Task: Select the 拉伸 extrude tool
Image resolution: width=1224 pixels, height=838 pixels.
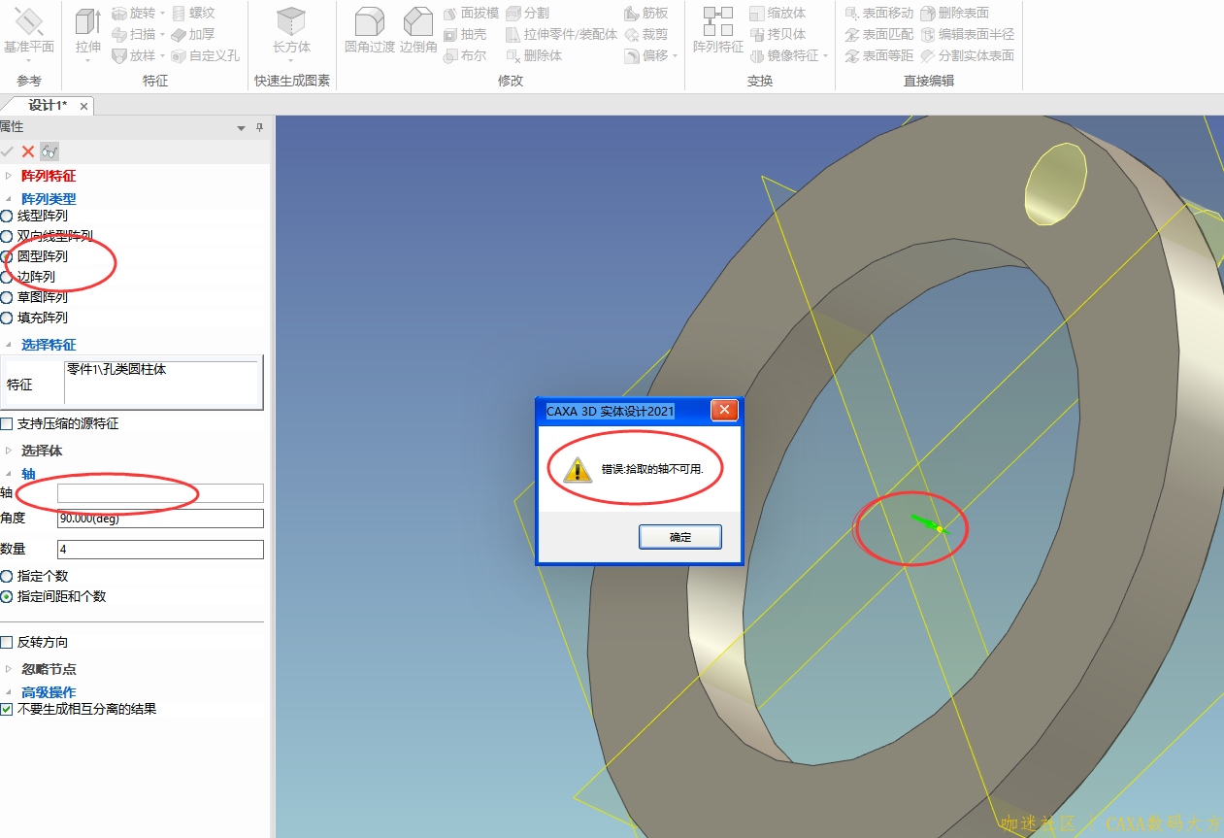Action: [87, 31]
